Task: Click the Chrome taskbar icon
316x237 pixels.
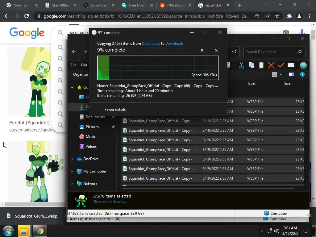Action: tap(40, 231)
